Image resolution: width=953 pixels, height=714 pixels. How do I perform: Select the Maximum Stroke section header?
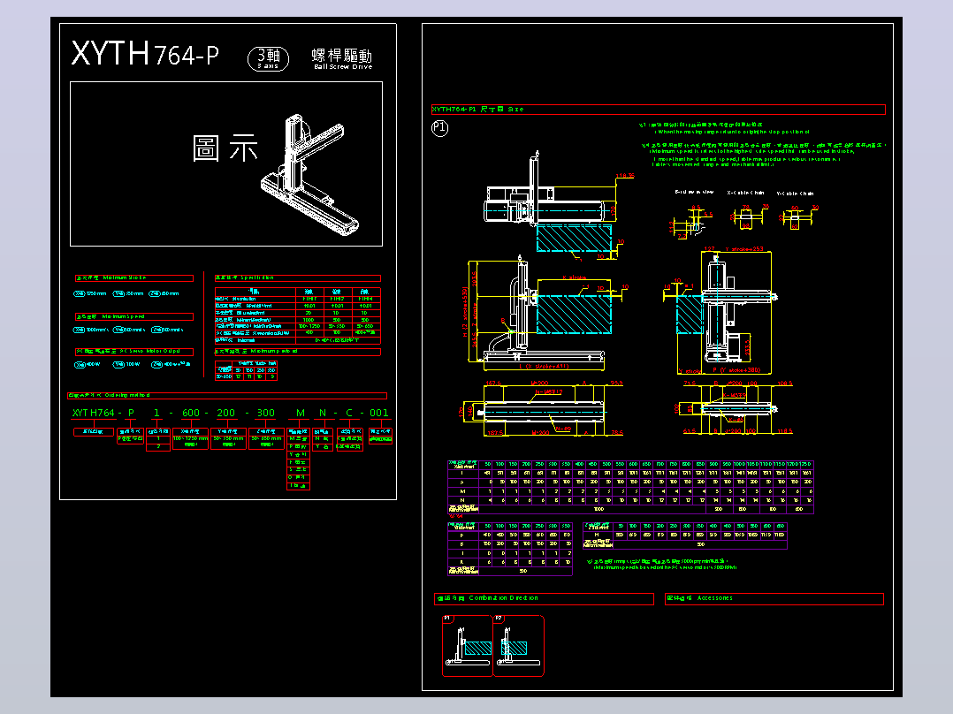[134, 277]
